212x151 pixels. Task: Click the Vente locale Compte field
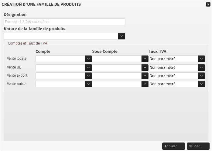click(x=60, y=59)
